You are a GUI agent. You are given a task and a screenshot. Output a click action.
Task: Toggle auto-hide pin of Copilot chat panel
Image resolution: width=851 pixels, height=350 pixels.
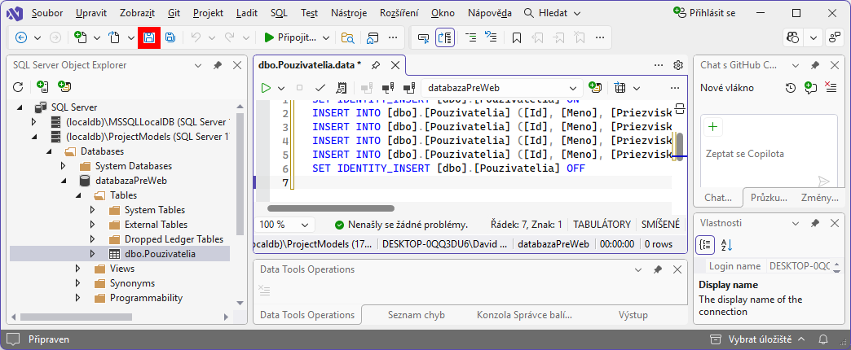pyautogui.click(x=815, y=65)
